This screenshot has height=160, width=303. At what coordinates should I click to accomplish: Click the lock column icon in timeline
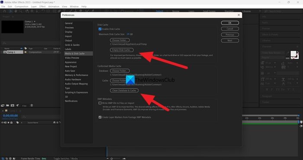11,122
